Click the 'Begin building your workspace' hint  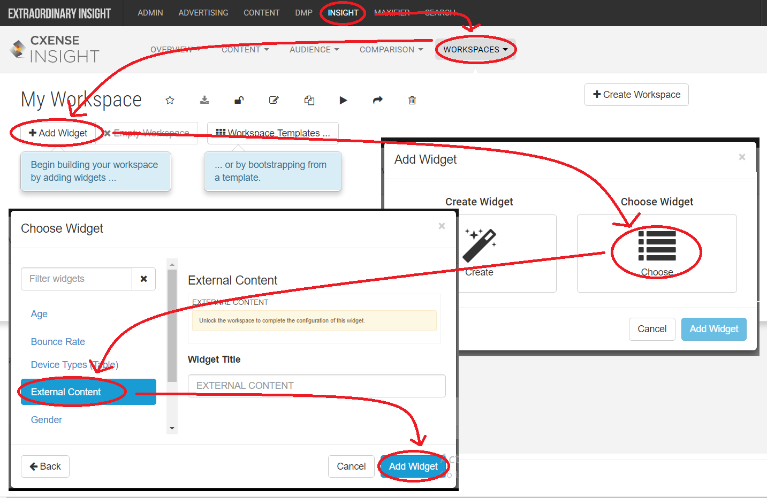click(96, 171)
